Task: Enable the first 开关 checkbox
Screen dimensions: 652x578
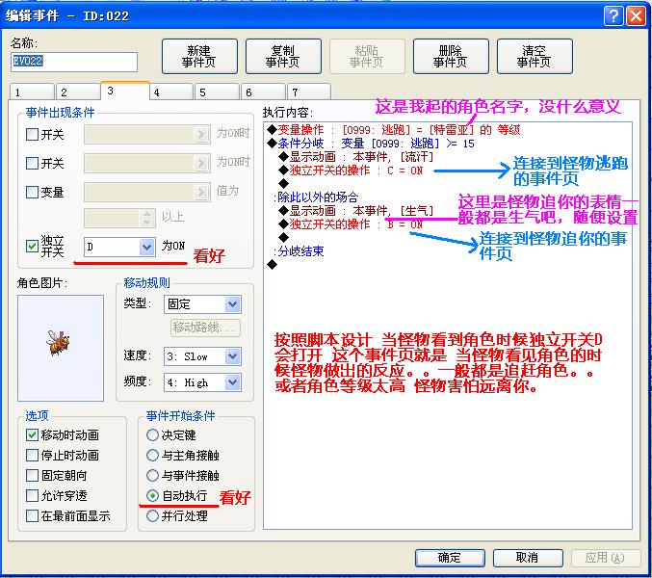Action: [32, 134]
